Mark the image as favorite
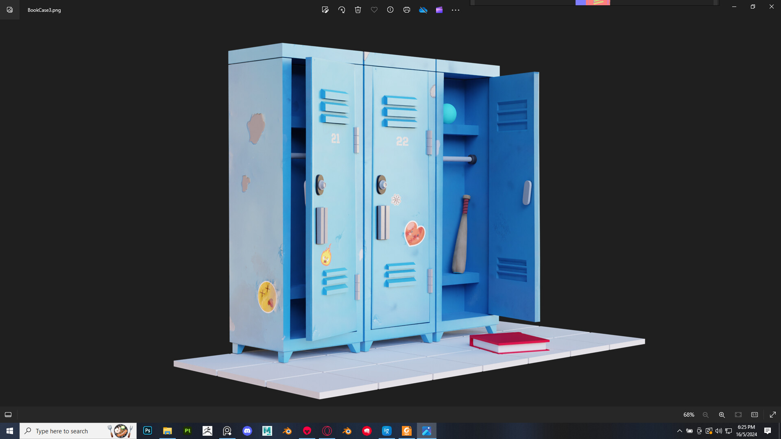The image size is (781, 439). pyautogui.click(x=374, y=10)
